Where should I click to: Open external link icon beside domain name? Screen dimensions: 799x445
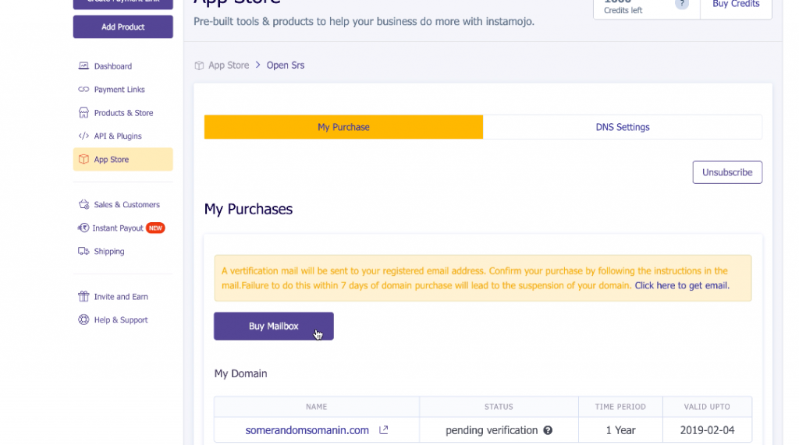[x=383, y=430]
